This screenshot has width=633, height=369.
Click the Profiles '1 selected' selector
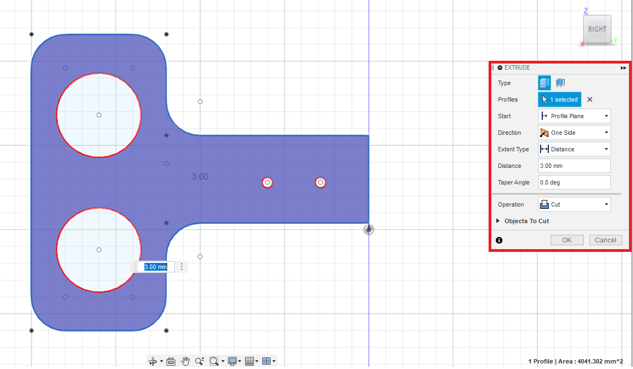(559, 99)
